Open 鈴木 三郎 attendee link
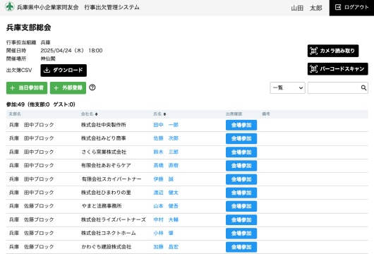The image size is (374, 254). pyautogui.click(x=166, y=152)
